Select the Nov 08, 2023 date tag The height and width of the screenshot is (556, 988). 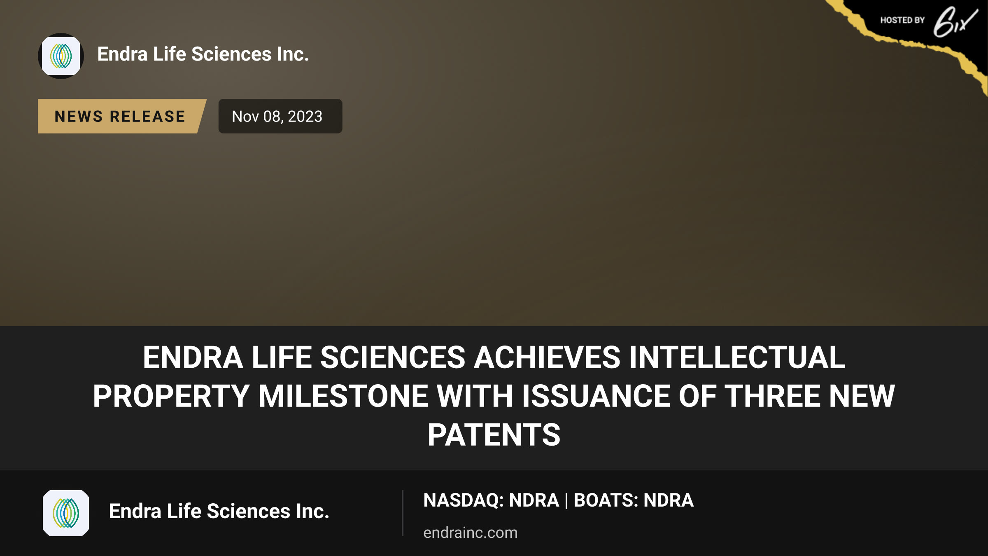(x=280, y=116)
